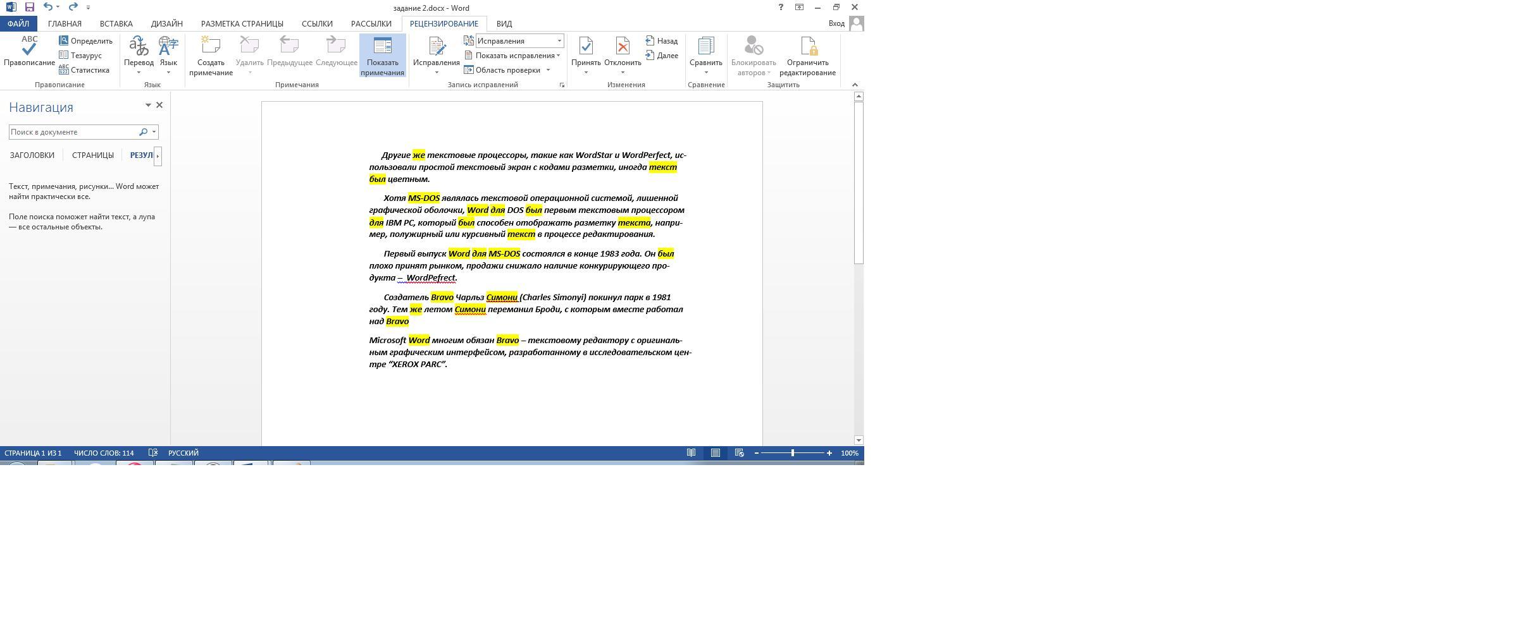Go to previous change with Назад
1526x642 pixels.
tap(662, 41)
